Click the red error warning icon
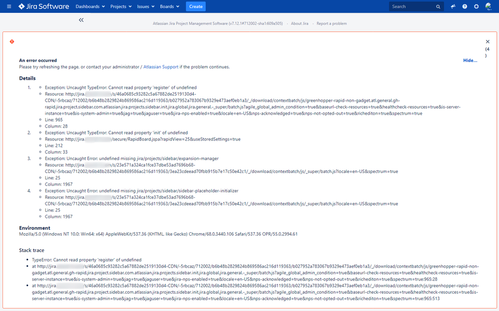Viewport: 499px width, 311px height. point(12,41)
